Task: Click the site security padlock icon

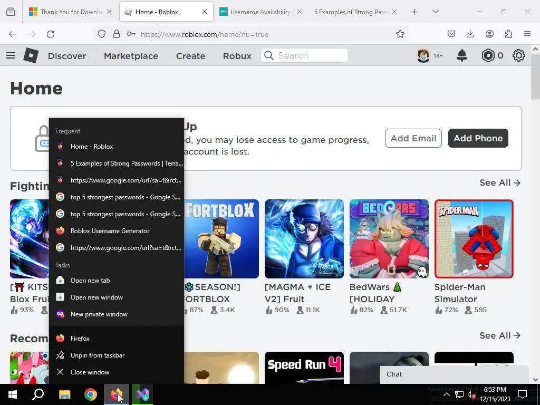Action: pos(117,34)
